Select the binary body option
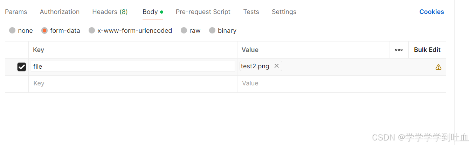The height and width of the screenshot is (145, 470). (x=212, y=31)
